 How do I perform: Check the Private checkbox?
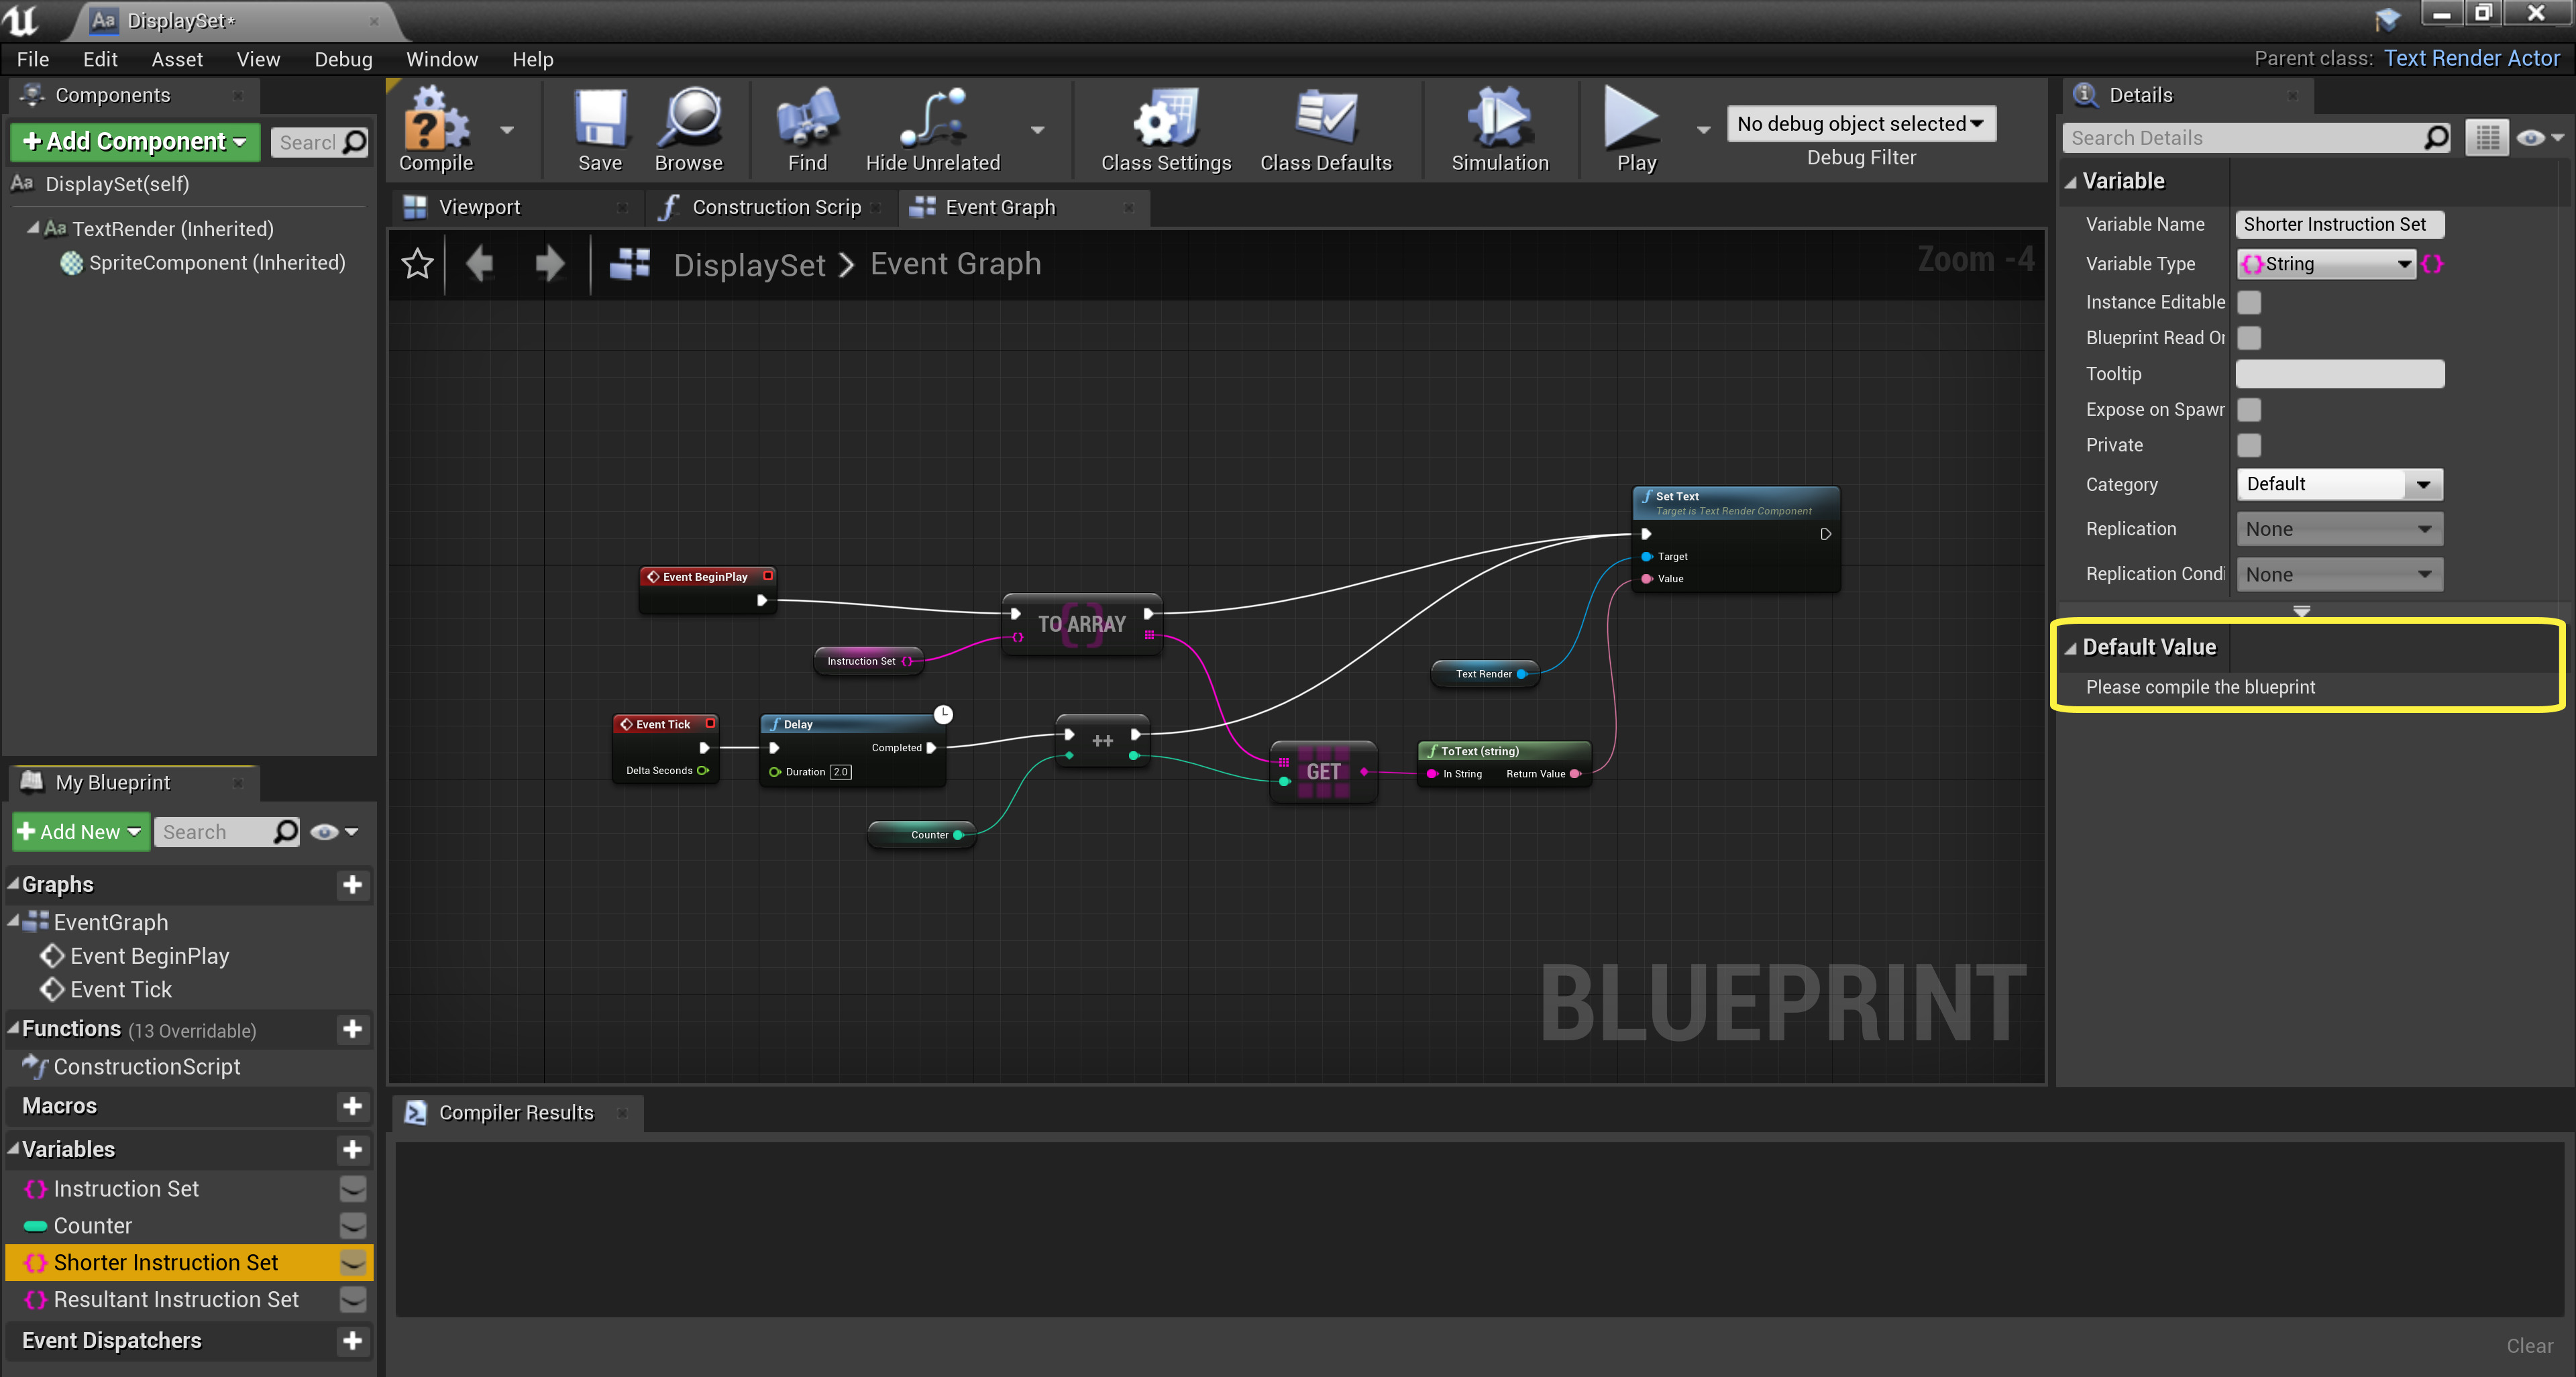(2249, 445)
